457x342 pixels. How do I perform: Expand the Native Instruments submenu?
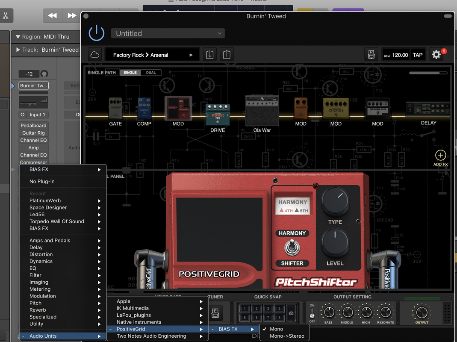(x=157, y=322)
